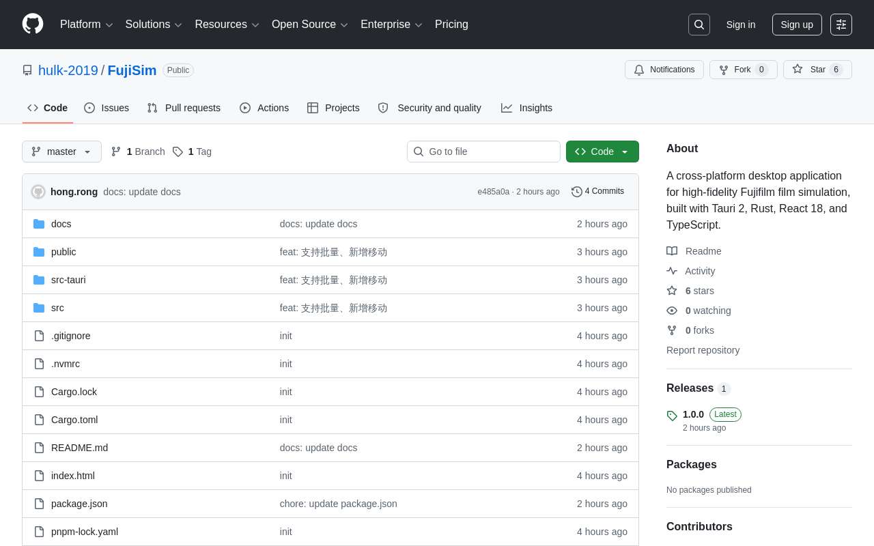Click the eye icon beside 0 watching
Image resolution: width=874 pixels, height=546 pixels.
tap(672, 311)
